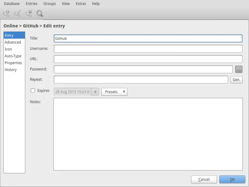
Task: Open the Entries menu
Action: click(x=31, y=4)
